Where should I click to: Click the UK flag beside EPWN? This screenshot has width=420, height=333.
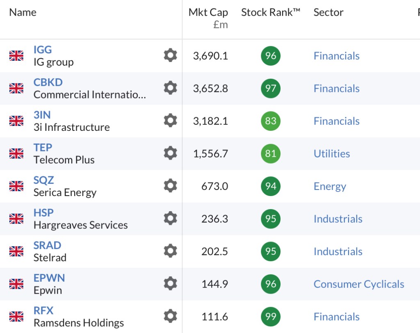coord(16,284)
